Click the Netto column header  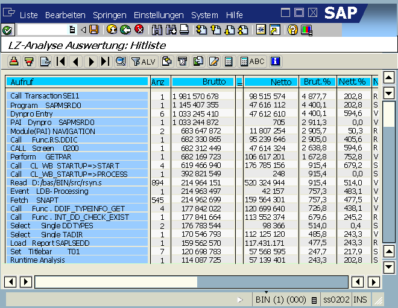271,82
